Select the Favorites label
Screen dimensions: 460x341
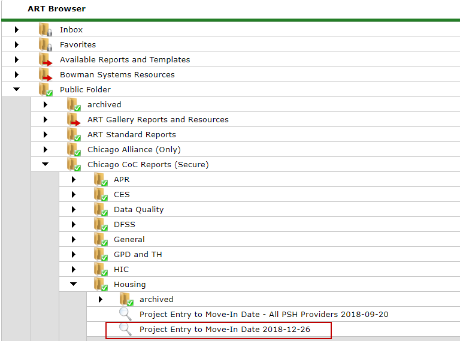[x=78, y=44]
